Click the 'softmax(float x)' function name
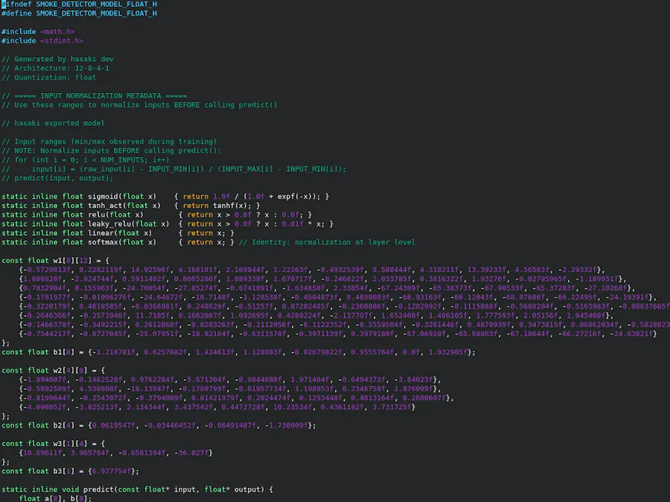This screenshot has width=670, height=502. point(122,242)
